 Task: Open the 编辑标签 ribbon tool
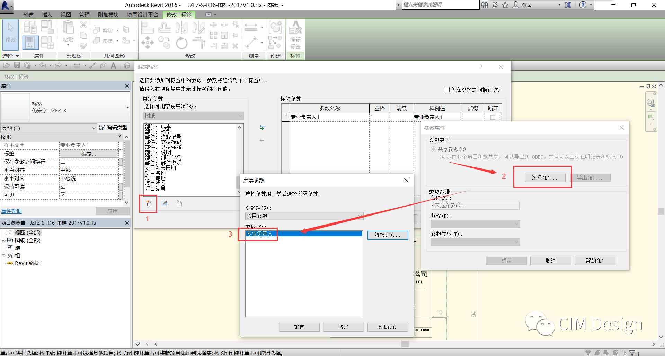click(x=295, y=35)
